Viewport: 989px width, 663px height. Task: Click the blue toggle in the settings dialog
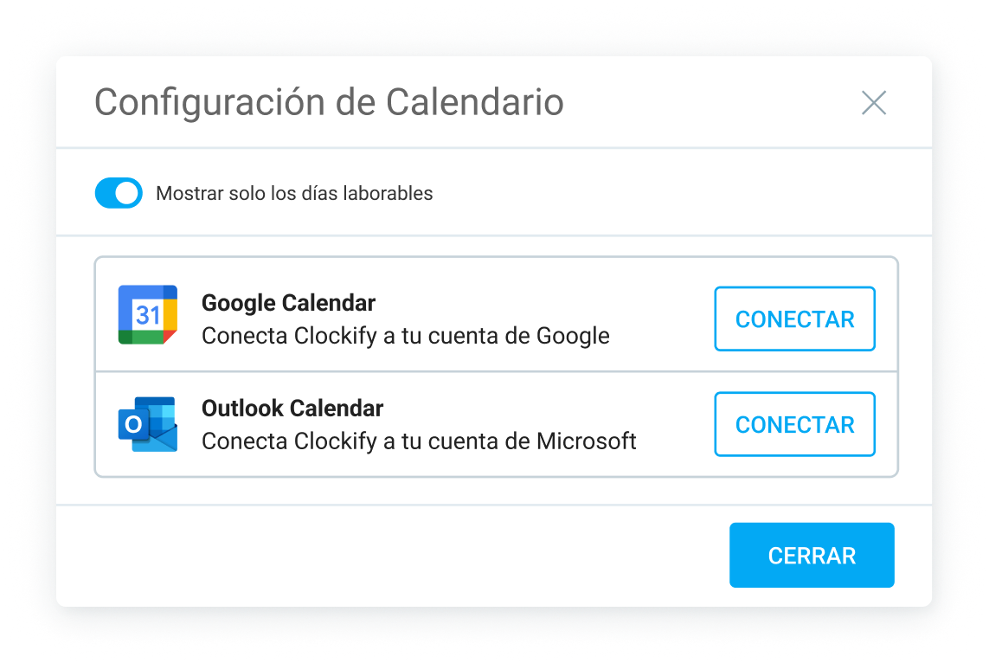118,192
